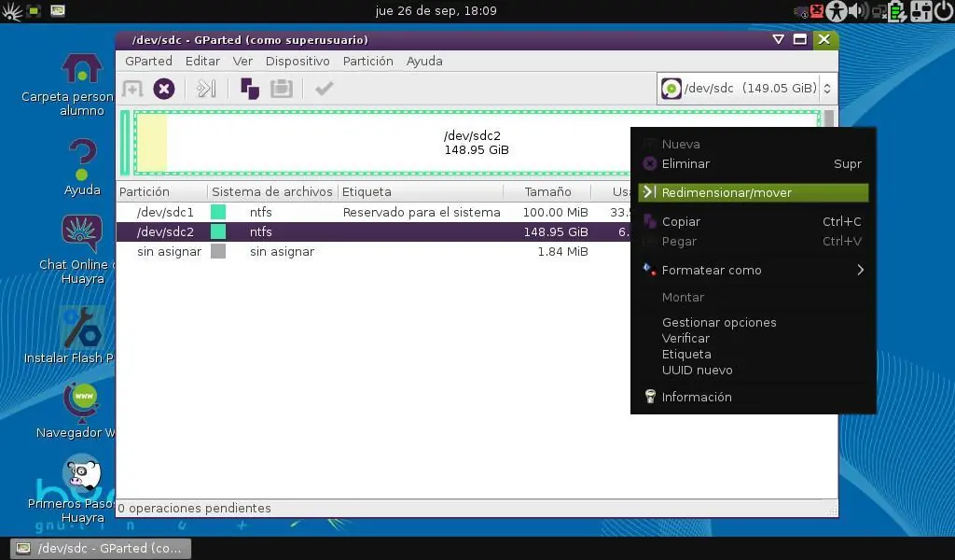The width and height of the screenshot is (955, 560).
Task: Open the Editar menu
Action: click(202, 61)
